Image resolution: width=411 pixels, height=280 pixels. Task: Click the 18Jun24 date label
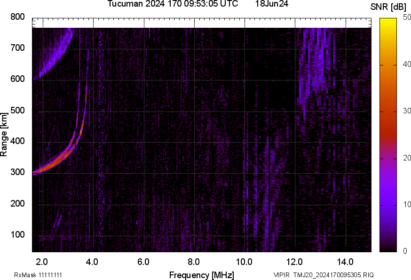click(272, 4)
